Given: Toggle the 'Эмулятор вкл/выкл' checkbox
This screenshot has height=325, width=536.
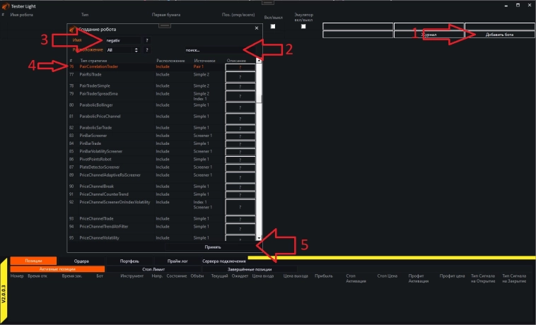Looking at the screenshot, I should click(303, 27).
